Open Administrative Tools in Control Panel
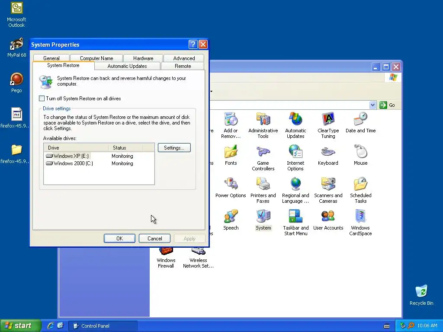The image size is (443, 332). [x=263, y=125]
